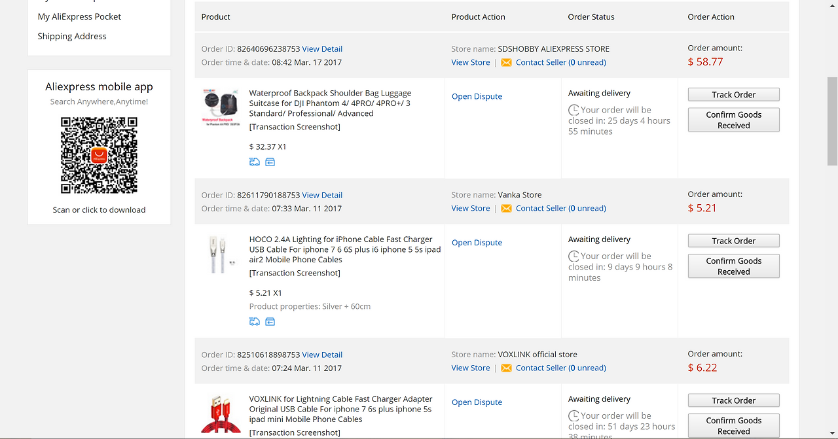
Task: Confirm Goods Received for Vanka Store order
Action: (x=733, y=266)
